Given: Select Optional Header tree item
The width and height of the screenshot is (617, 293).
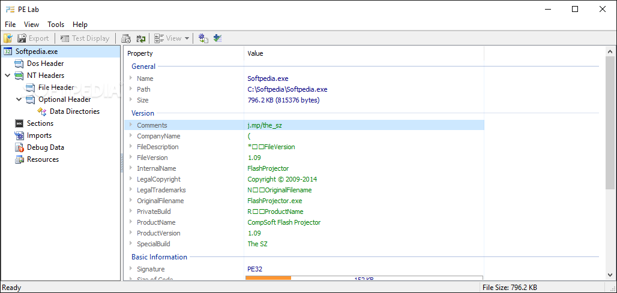Looking at the screenshot, I should click(65, 99).
